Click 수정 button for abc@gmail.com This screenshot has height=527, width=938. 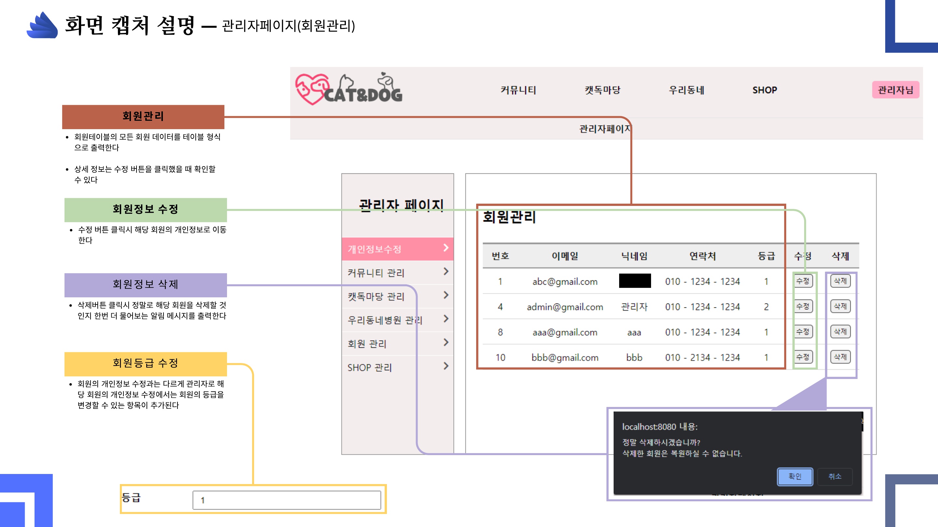pos(803,281)
